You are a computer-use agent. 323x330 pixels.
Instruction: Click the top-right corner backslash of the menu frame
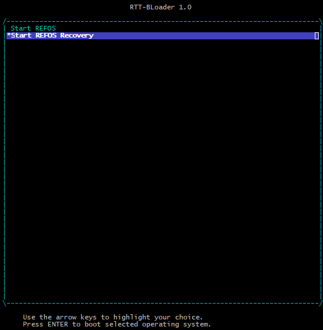(x=321, y=22)
